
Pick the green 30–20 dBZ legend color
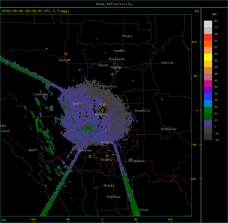[208, 110]
